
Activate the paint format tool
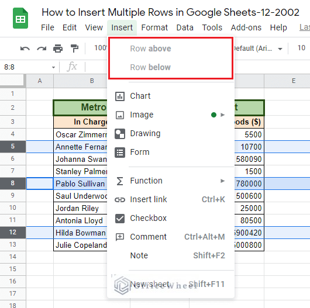click(74, 49)
